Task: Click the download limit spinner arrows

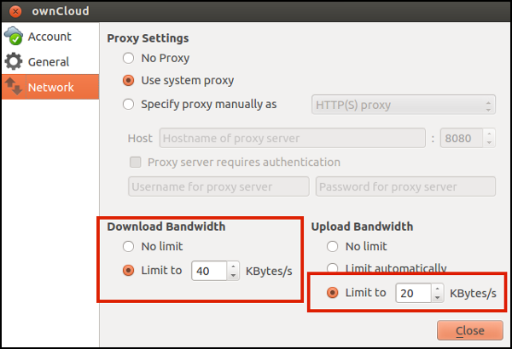Action: (x=233, y=271)
